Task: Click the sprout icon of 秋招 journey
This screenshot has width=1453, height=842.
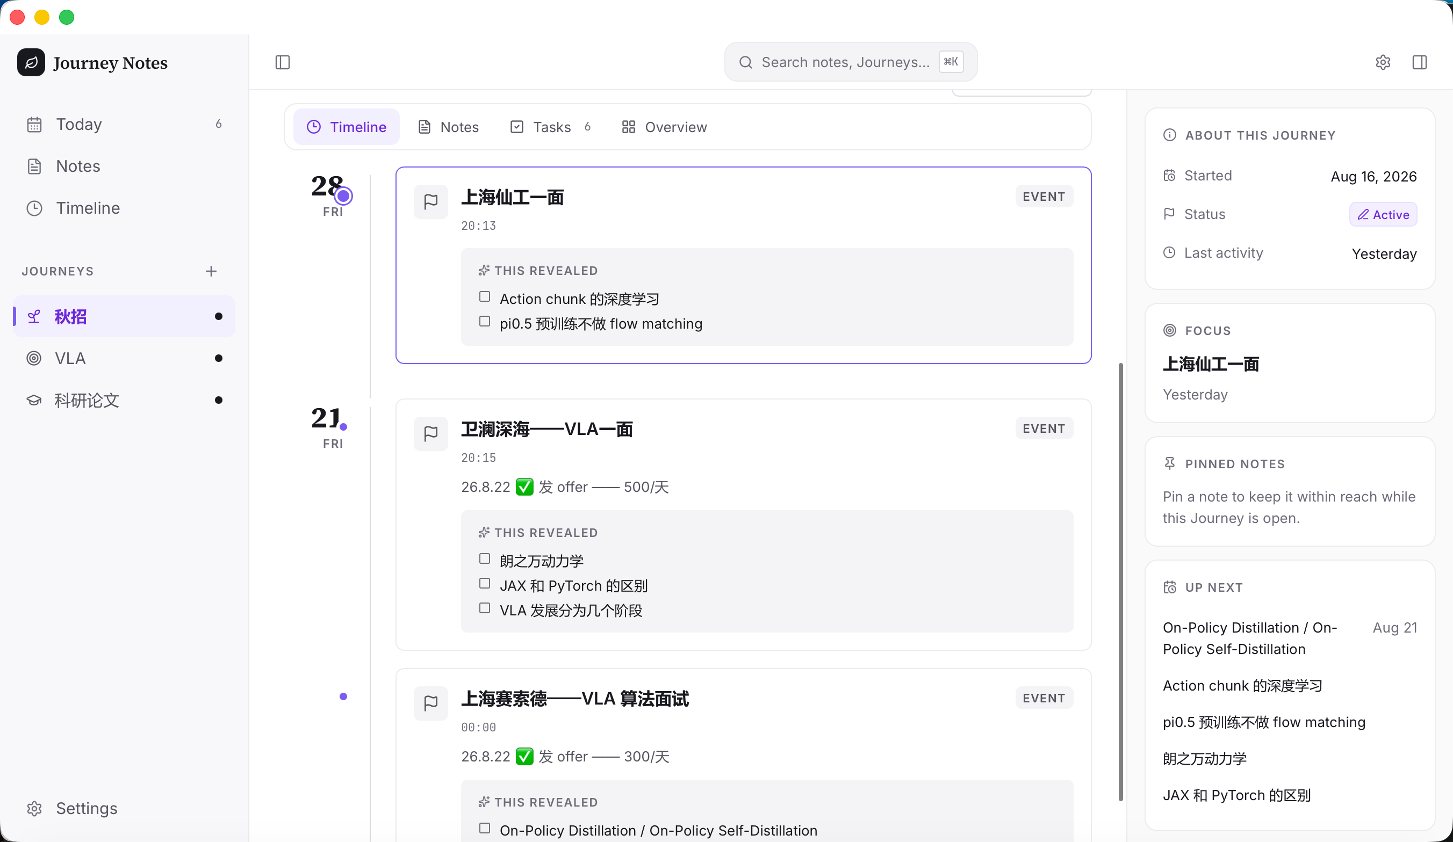Action: (x=34, y=316)
